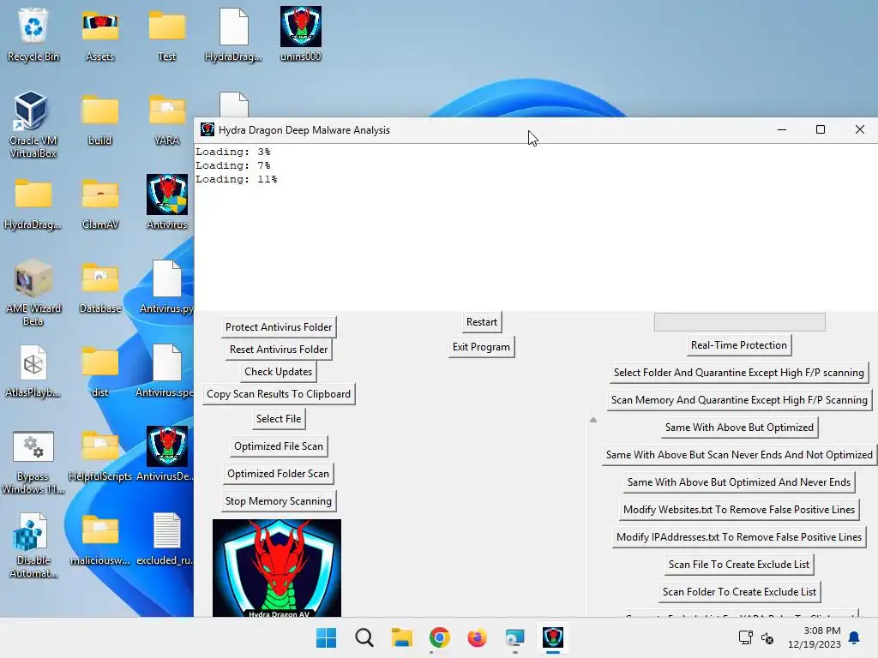
Task: Modify Websites.txt To Remove False Positive Lines
Action: (x=739, y=510)
